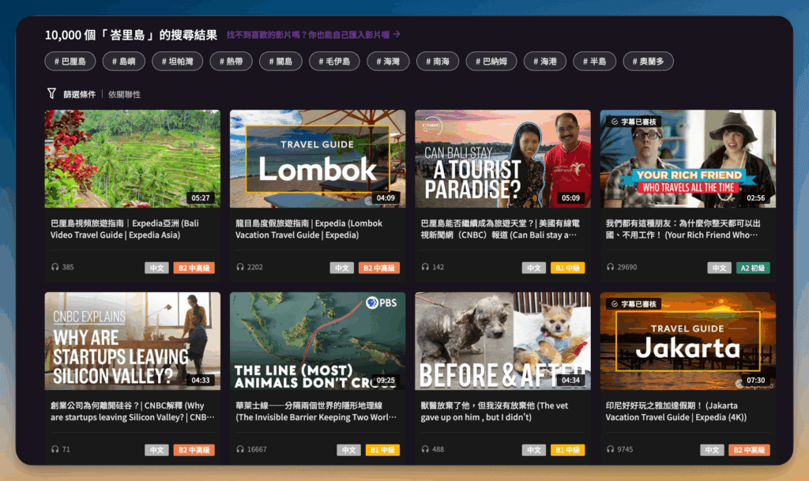The image size is (809, 481).
Task: Open the 篩選條件 filter options
Action: point(78,95)
